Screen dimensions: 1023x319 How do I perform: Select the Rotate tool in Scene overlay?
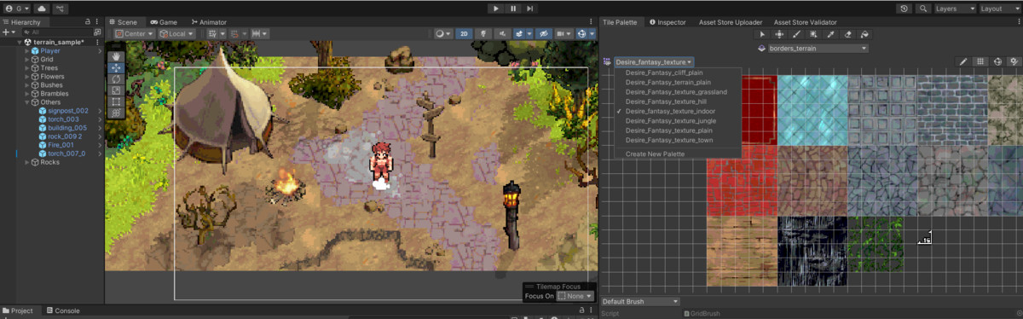(116, 79)
